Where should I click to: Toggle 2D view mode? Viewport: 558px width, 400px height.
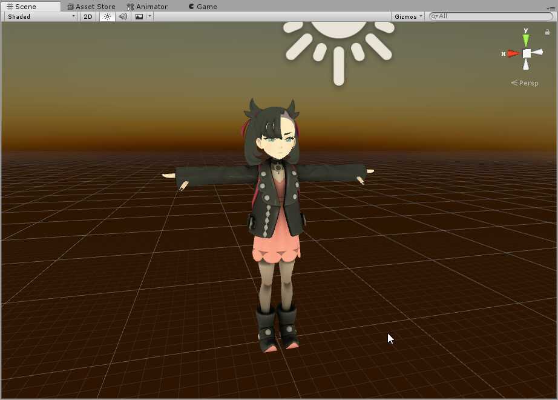click(88, 16)
